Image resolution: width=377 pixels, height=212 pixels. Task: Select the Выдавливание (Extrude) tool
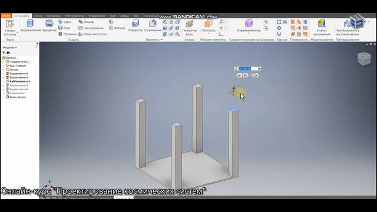(31, 26)
